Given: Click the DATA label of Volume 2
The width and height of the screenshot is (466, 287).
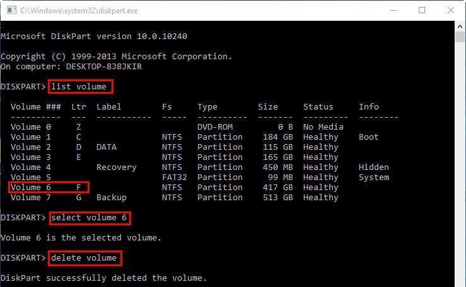Looking at the screenshot, I should click(107, 147).
